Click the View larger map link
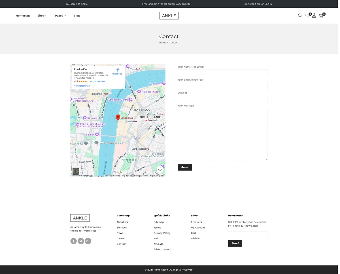Image resolution: width=340 pixels, height=274 pixels. pos(82,86)
